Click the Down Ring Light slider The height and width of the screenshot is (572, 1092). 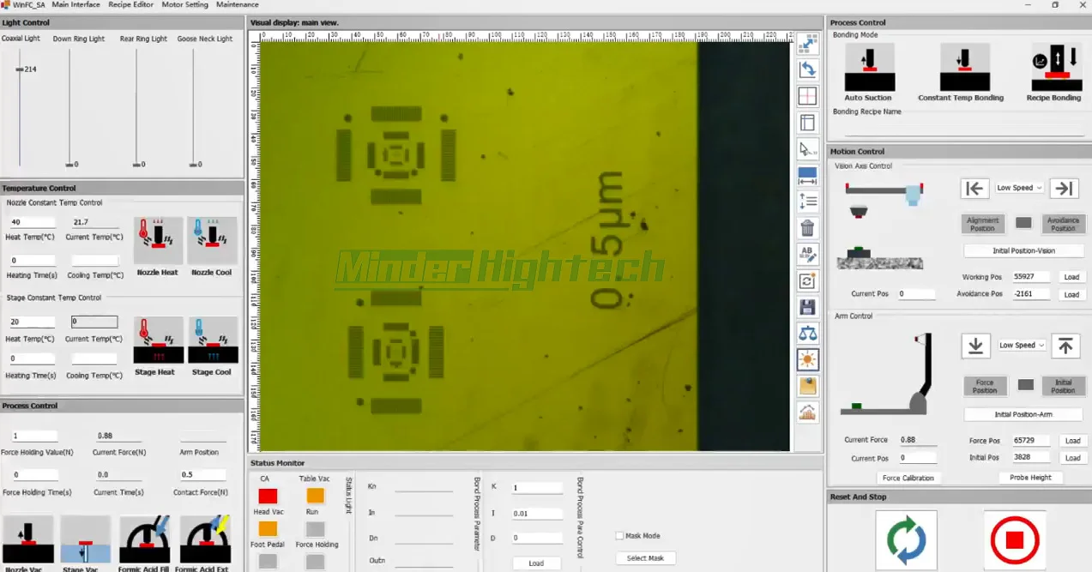coord(70,106)
